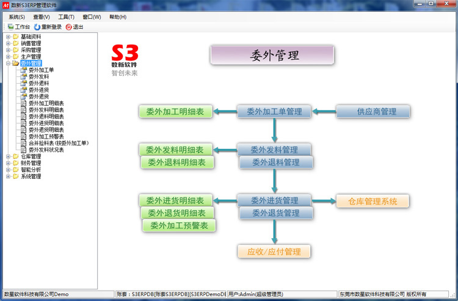Click the 委外发料明细表 report icon
458x301 pixels.
coord(24,110)
